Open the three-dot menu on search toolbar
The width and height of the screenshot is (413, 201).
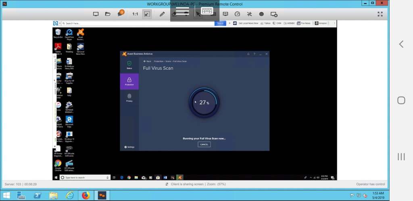point(334,23)
